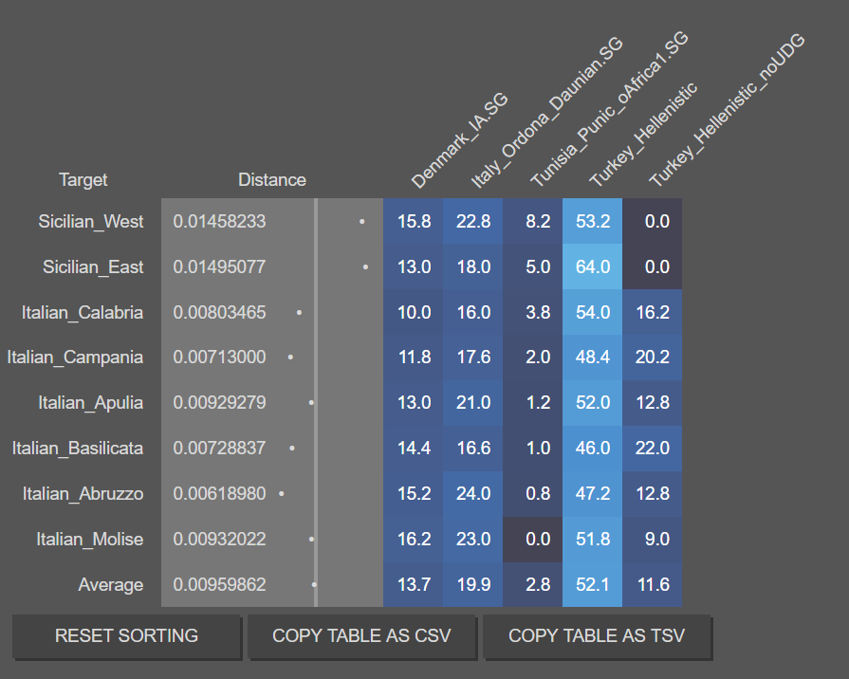
Task: Copy the table as TSV
Action: [x=596, y=635]
